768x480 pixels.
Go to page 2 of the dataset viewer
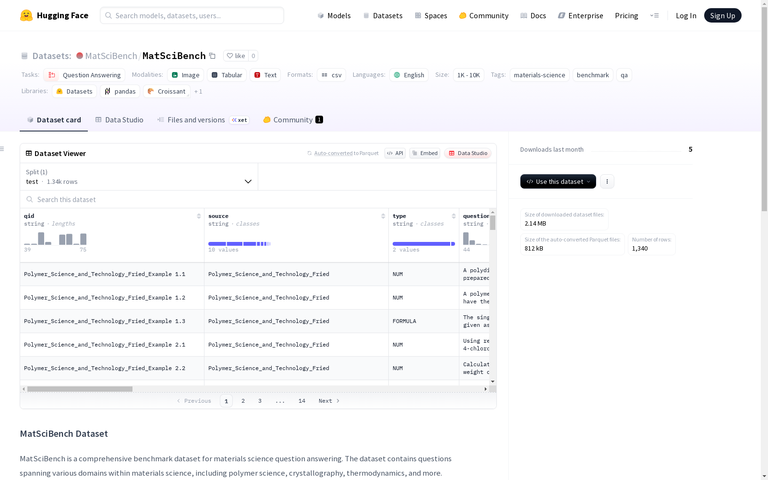(243, 401)
